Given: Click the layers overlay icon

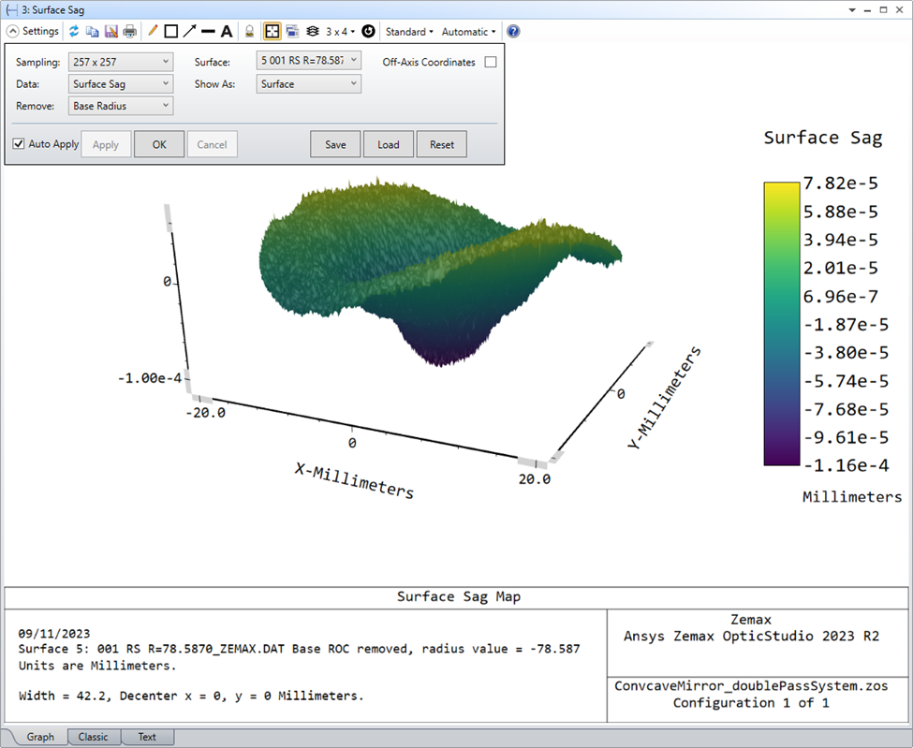Looking at the screenshot, I should (x=312, y=32).
